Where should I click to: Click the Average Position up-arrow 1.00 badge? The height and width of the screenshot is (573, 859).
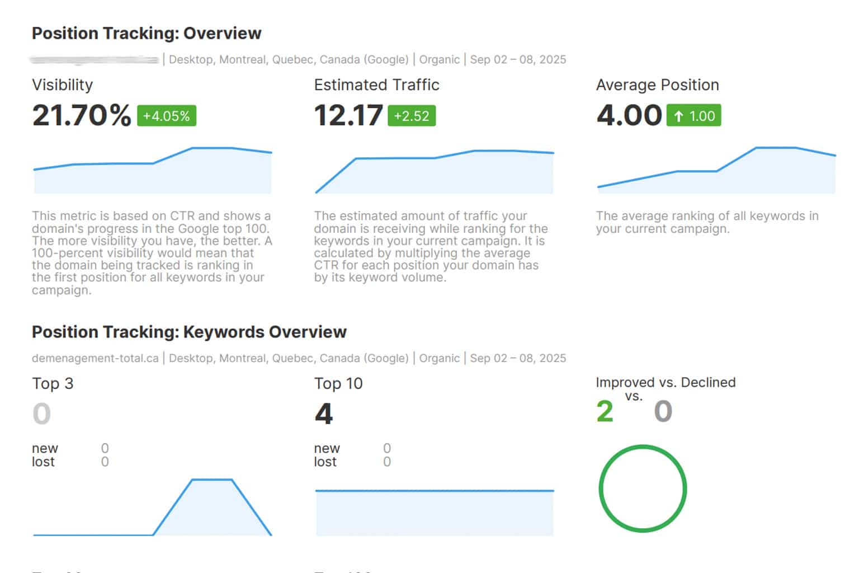coord(693,116)
